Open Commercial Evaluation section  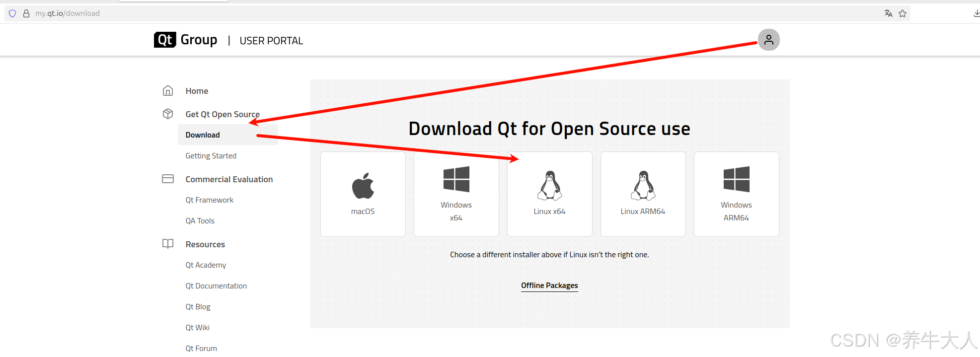[229, 179]
